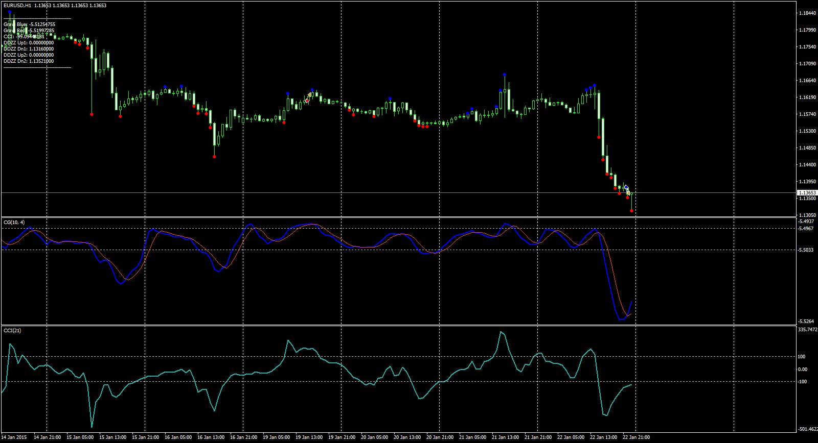Click the '20 Jan 13:00' time label
This screenshot has width=818, height=443.
point(407,437)
